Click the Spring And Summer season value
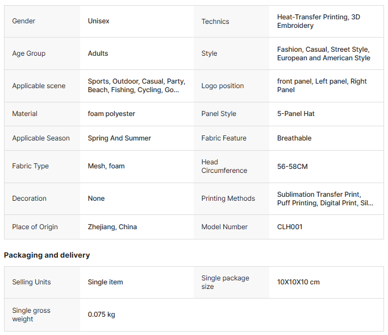The height and width of the screenshot is (335, 388). [x=119, y=138]
